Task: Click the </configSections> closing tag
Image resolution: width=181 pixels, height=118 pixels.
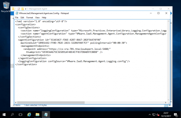Action: tap(30, 37)
